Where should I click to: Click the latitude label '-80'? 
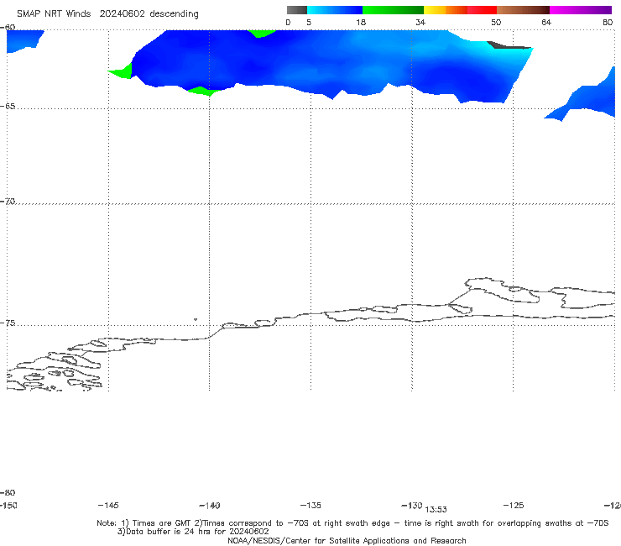pyautogui.click(x=8, y=493)
